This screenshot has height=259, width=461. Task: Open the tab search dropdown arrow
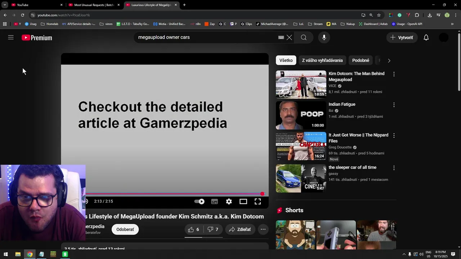pos(5,5)
